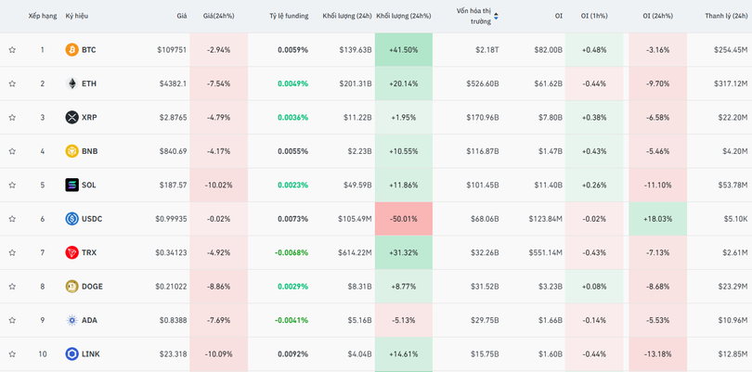Click the Dogecoin (DOGE) coin icon

tap(71, 287)
